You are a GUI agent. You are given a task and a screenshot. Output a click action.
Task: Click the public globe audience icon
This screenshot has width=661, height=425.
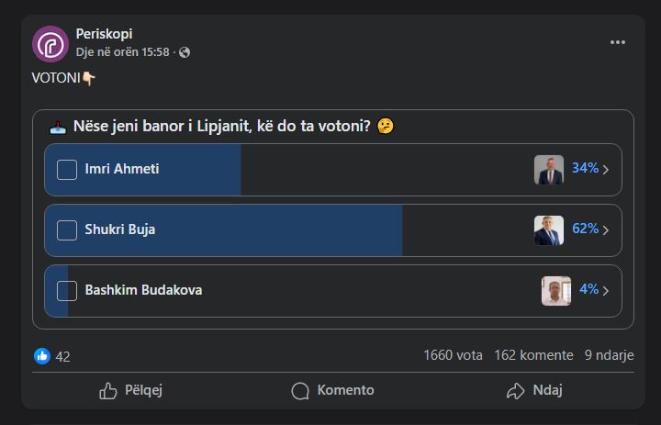click(x=185, y=52)
